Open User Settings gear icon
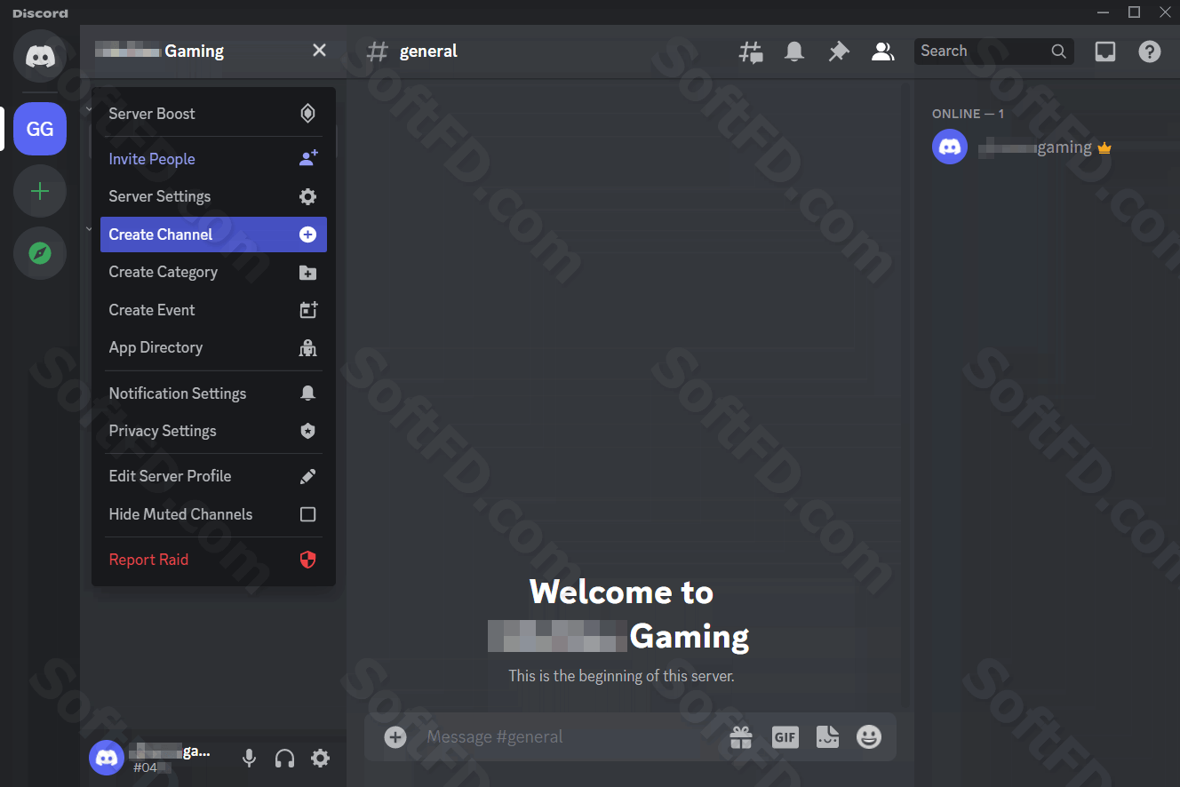The width and height of the screenshot is (1180, 787). 320,758
